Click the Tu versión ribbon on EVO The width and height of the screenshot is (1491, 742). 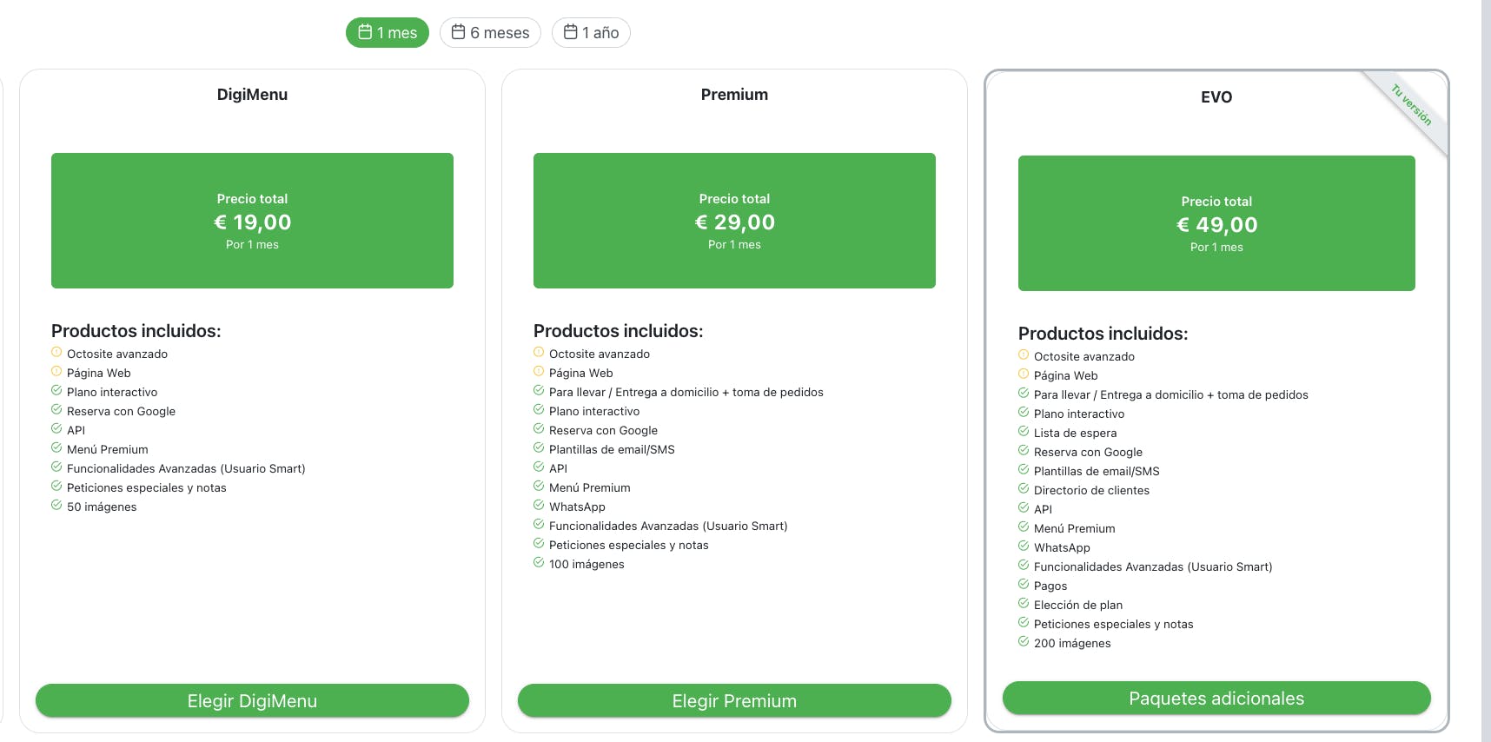pyautogui.click(x=1412, y=105)
